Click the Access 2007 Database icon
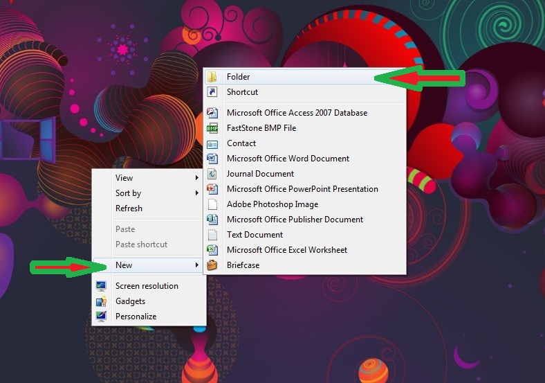The width and height of the screenshot is (545, 383). [x=212, y=113]
